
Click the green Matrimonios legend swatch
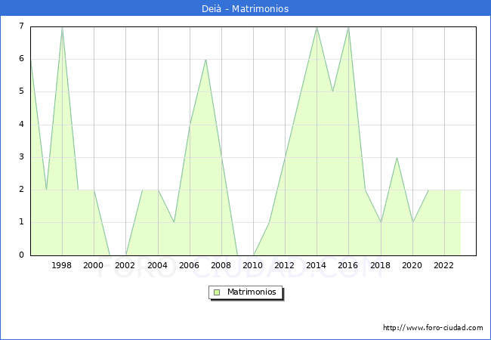(217, 292)
